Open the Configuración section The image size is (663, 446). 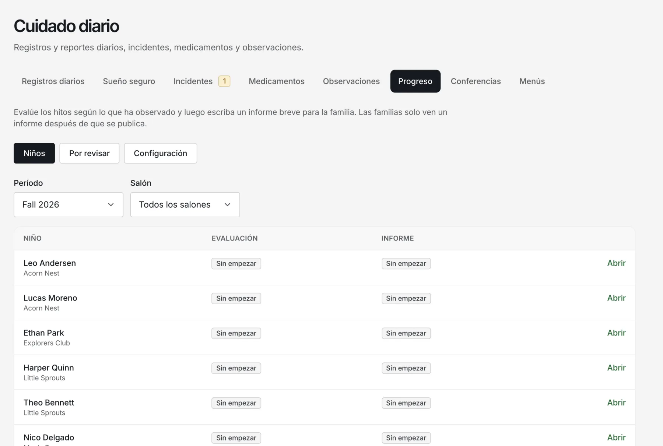pos(161,153)
